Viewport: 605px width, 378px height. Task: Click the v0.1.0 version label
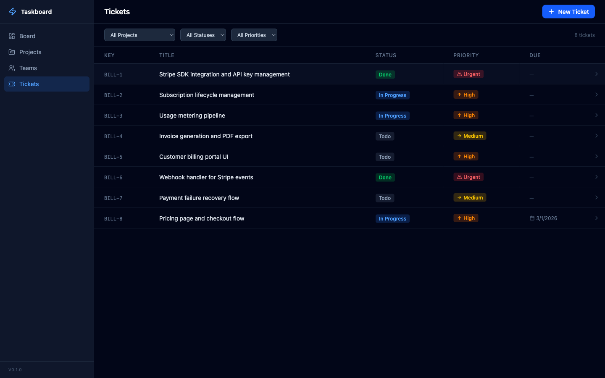[x=15, y=370]
